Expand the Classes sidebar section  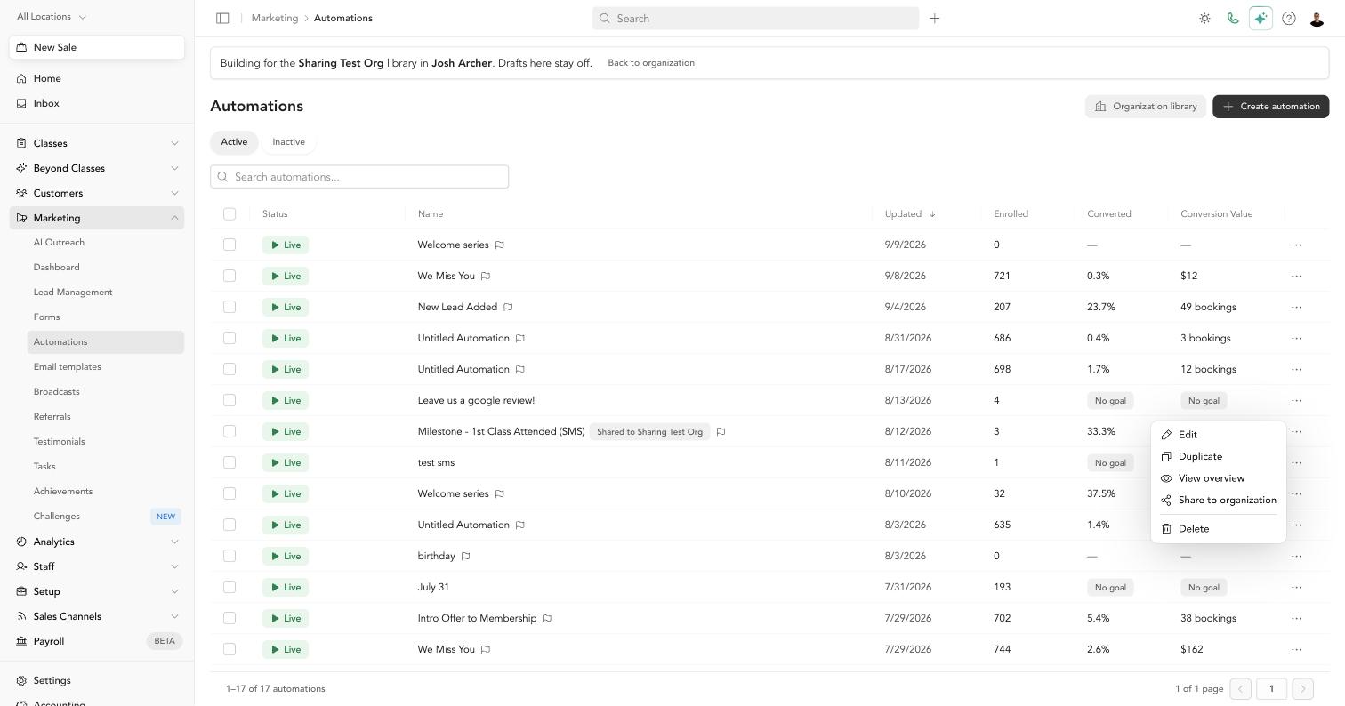(x=97, y=143)
